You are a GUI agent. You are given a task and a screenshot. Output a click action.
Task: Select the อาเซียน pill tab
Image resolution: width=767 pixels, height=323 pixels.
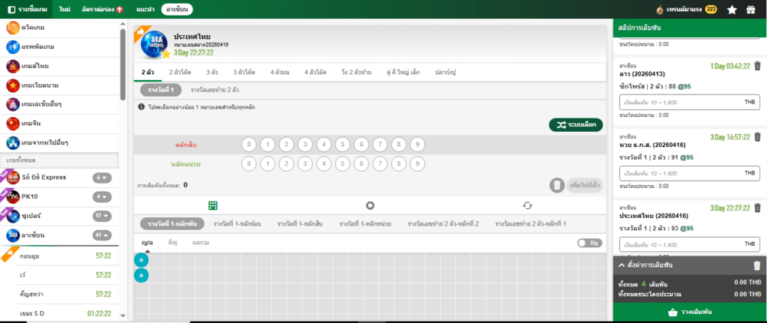177,9
